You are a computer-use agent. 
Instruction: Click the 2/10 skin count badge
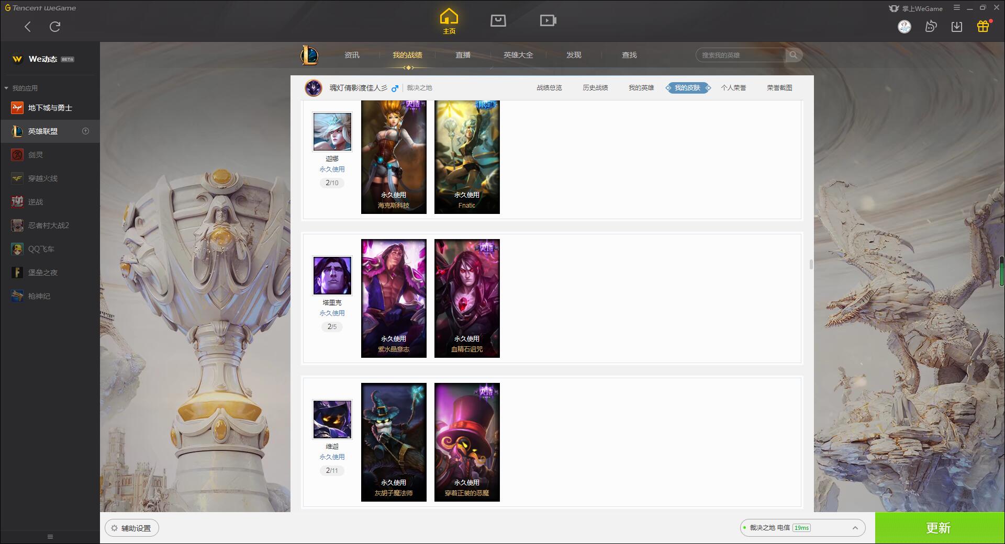coord(332,183)
